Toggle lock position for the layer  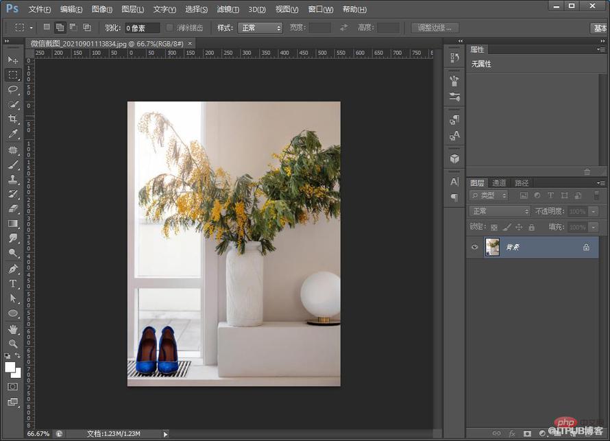(x=519, y=227)
